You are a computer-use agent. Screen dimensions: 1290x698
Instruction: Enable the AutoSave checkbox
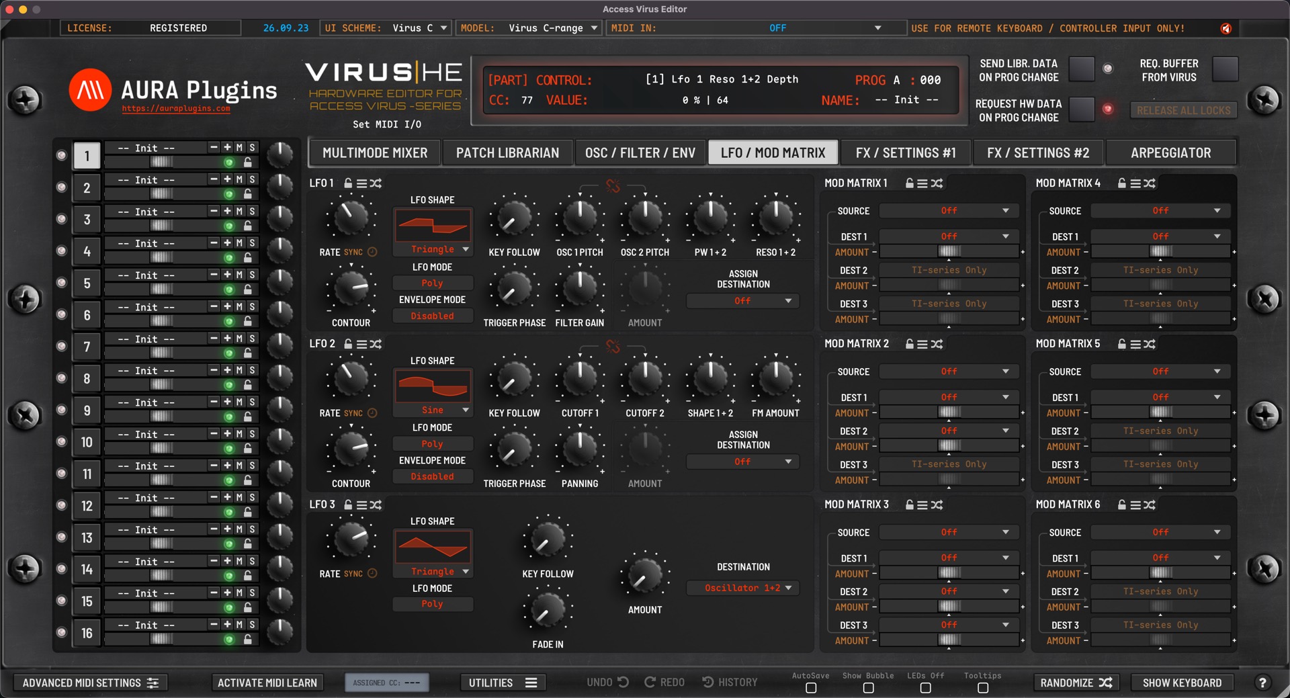[x=811, y=688]
